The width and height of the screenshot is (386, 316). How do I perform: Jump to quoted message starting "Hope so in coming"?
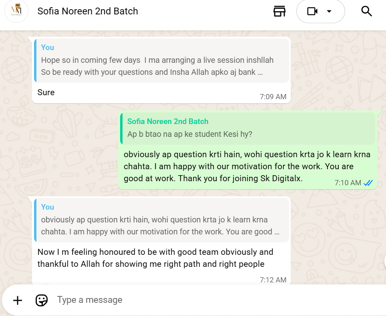pos(160,66)
